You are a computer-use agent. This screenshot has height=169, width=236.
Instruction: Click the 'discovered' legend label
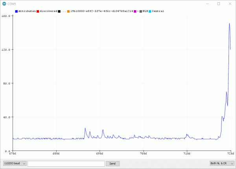tap(48, 11)
